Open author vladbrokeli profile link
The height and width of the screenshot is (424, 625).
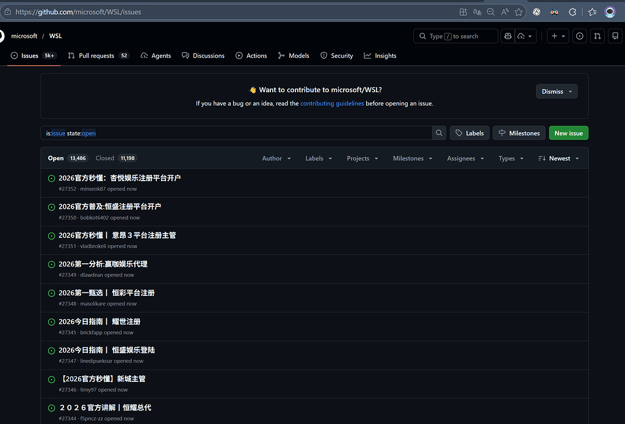coord(93,246)
